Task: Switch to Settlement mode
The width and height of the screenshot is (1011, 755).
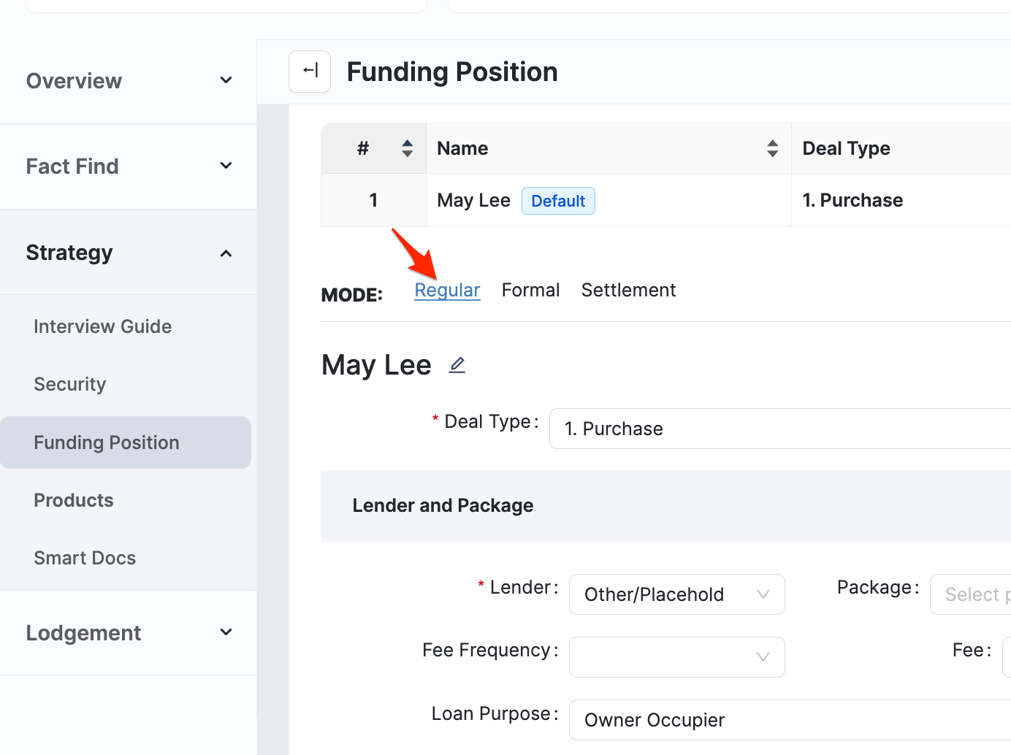Action: [628, 291]
